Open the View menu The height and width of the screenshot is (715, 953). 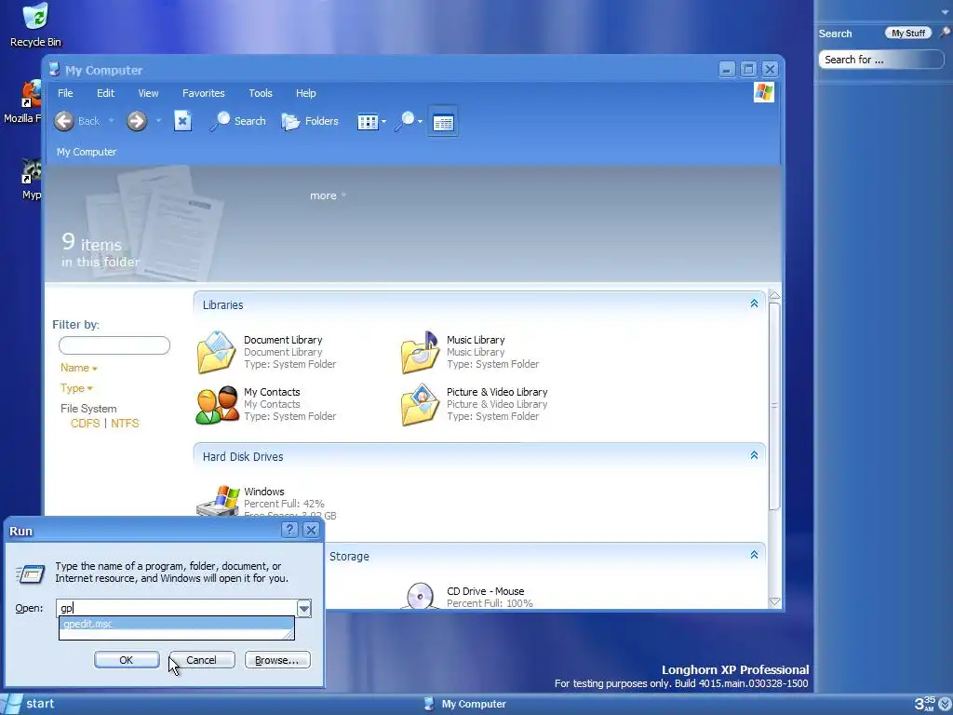coord(148,93)
